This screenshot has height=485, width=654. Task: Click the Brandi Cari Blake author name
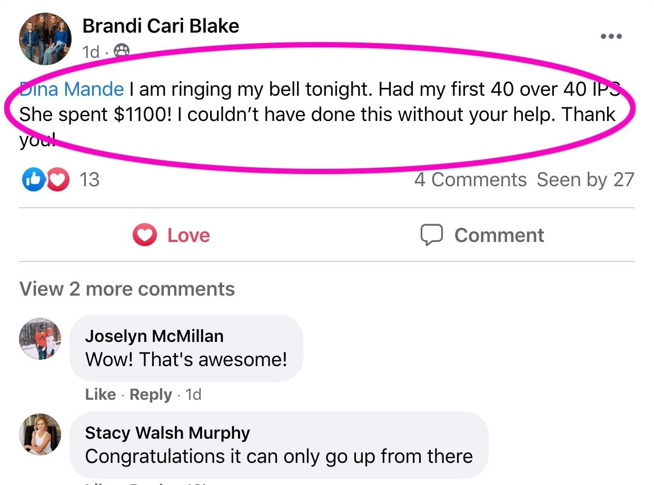tap(161, 25)
